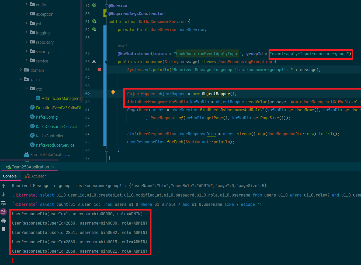Click the kafka folder icon
This screenshot has height=265, width=361.
coord(27,79)
